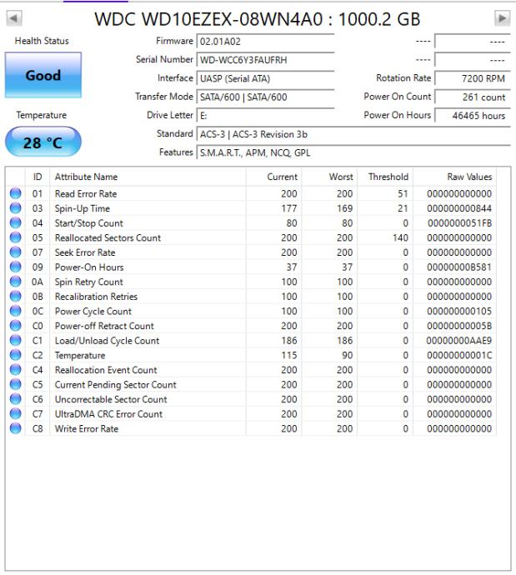Select the Power-On Hours attribute name
The height and width of the screenshot is (575, 516).
click(x=89, y=267)
